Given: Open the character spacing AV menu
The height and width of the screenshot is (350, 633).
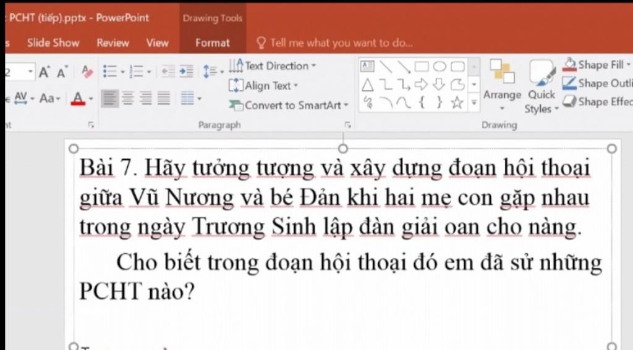Looking at the screenshot, I should click(24, 98).
